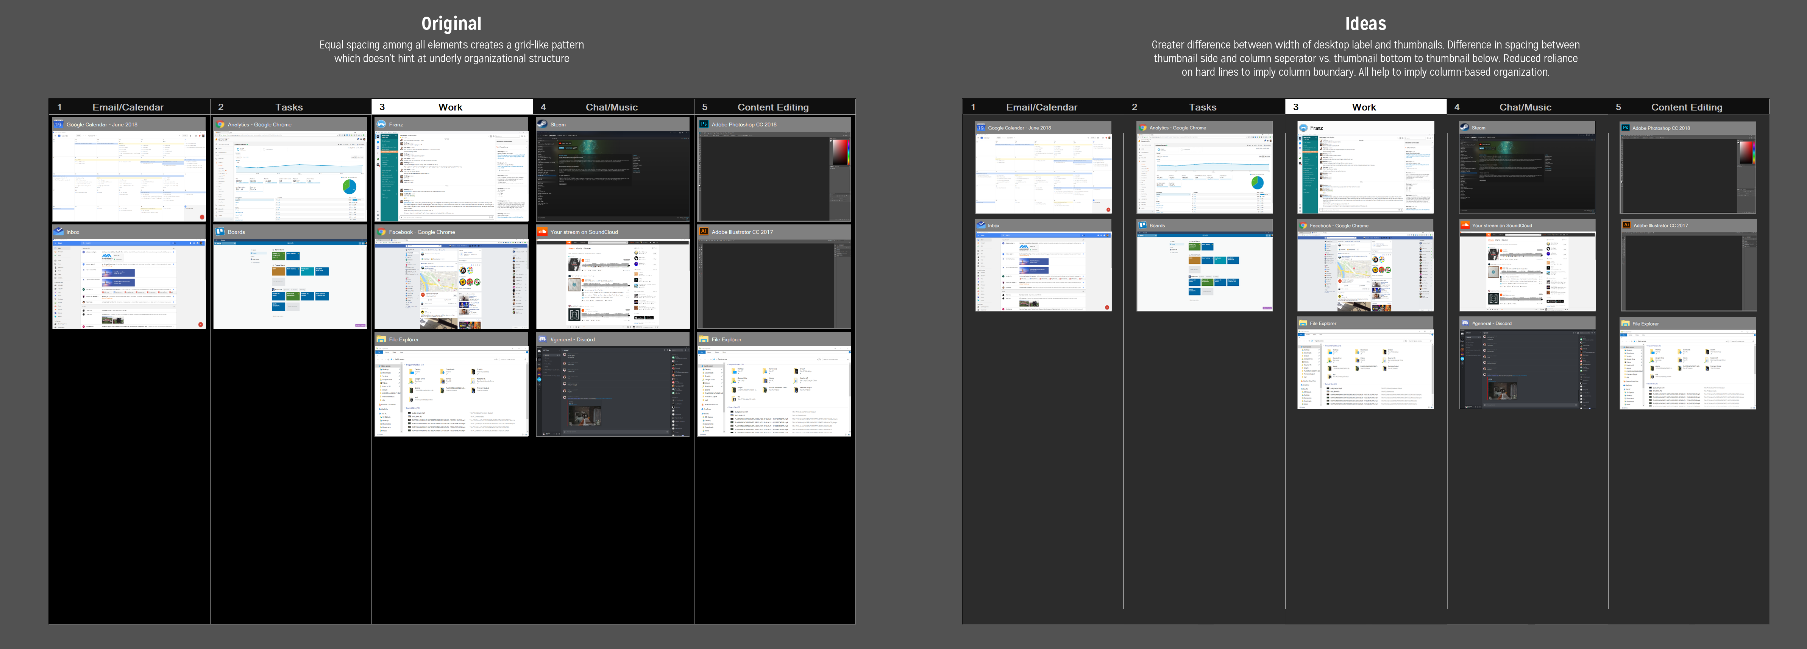Click the Google Calendar icon in calendar window title bar
The image size is (1807, 649).
coord(59,124)
